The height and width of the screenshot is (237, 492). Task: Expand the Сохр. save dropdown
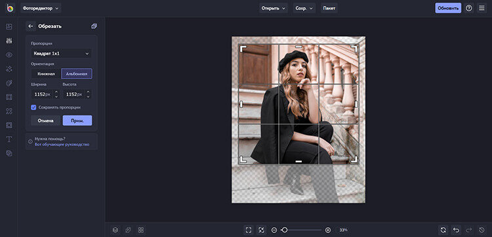[x=304, y=8]
